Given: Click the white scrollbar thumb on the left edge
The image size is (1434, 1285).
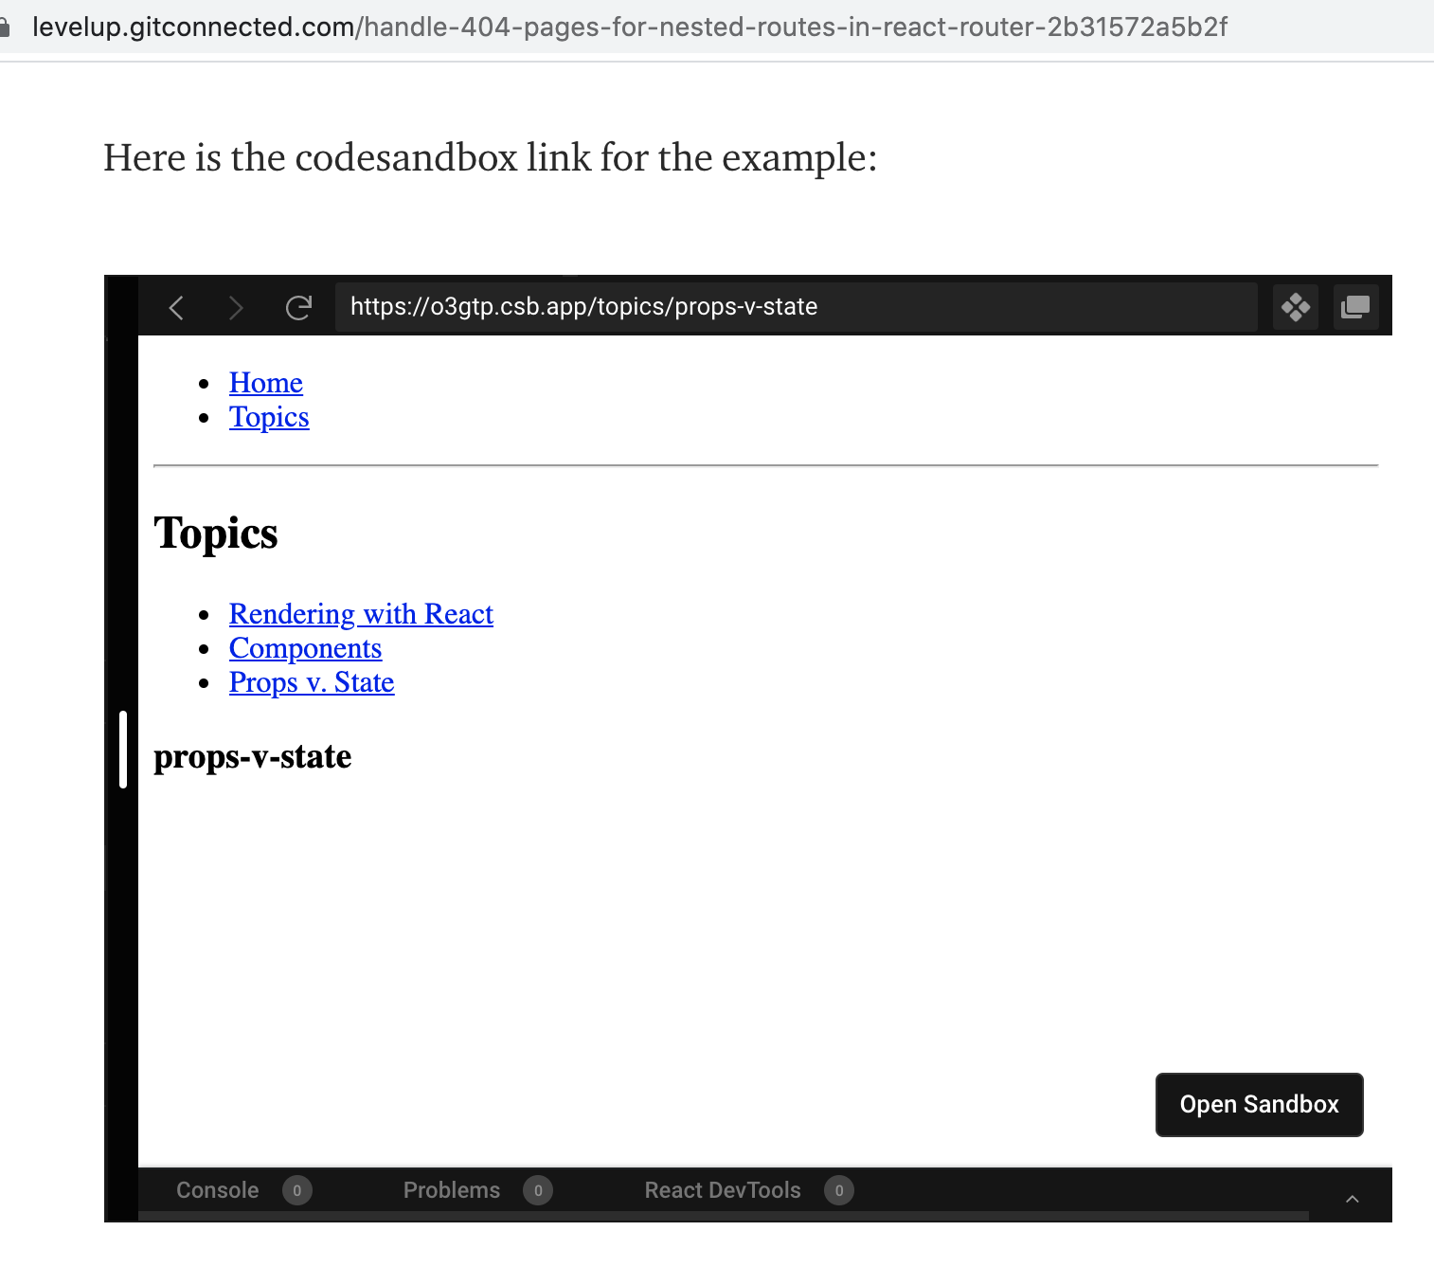Looking at the screenshot, I should [123, 750].
